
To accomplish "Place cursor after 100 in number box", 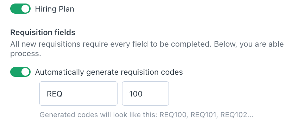I will 143,94.
